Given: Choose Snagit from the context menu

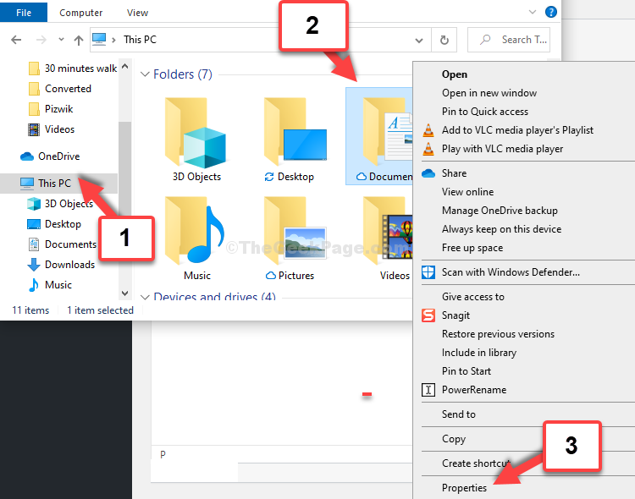Looking at the screenshot, I should point(456,315).
